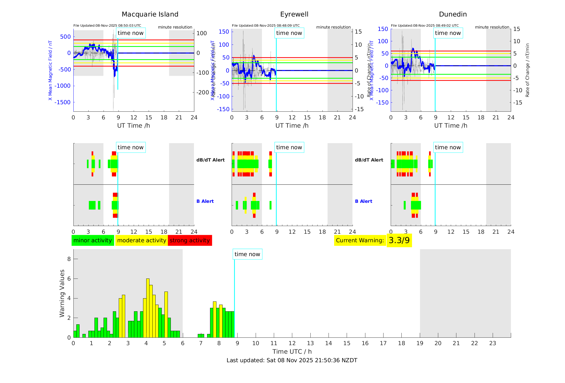Click time now marker in warning values chart
Viewport: 565px width, 383px height.
[x=247, y=254]
